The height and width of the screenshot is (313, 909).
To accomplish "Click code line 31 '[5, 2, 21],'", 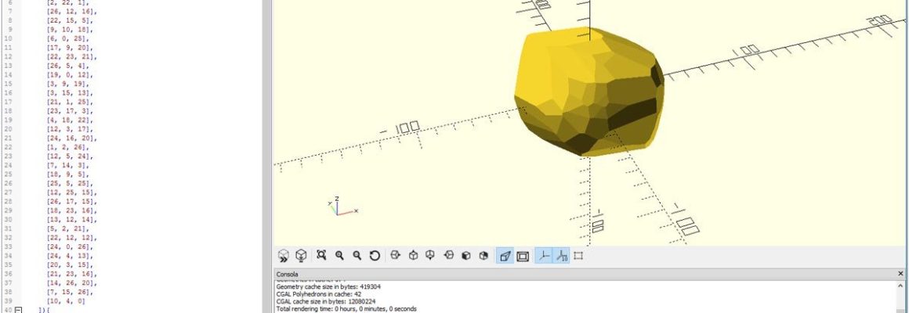I will [x=68, y=229].
